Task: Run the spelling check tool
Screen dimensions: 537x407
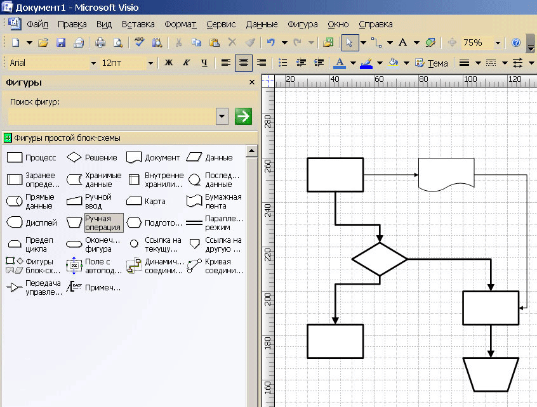Action: click(x=139, y=43)
